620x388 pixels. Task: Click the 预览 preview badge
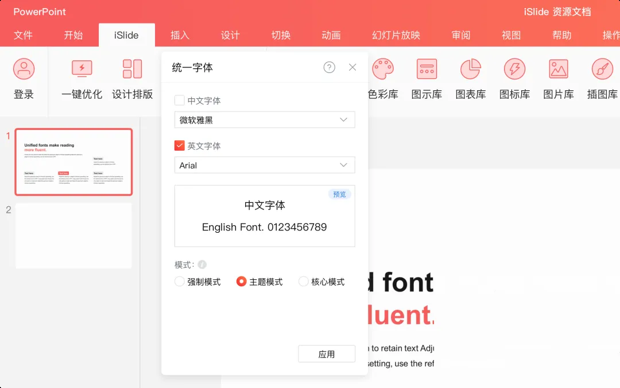(x=339, y=194)
